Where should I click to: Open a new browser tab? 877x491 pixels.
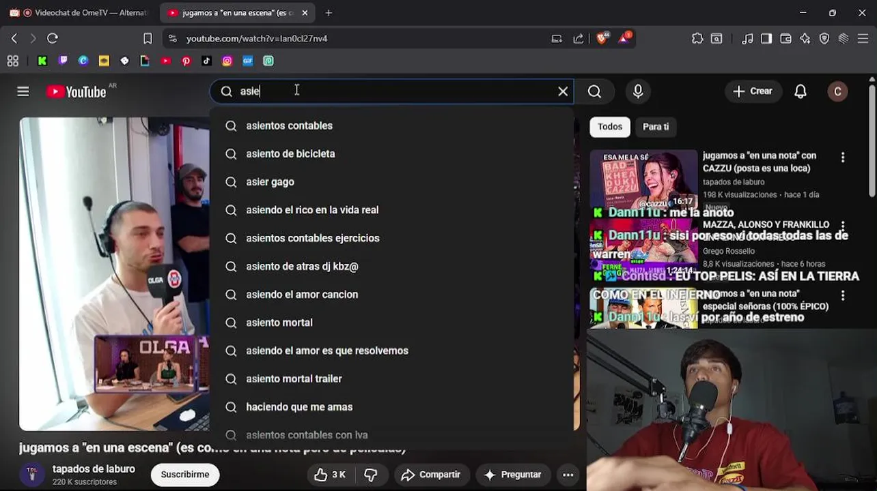[329, 13]
